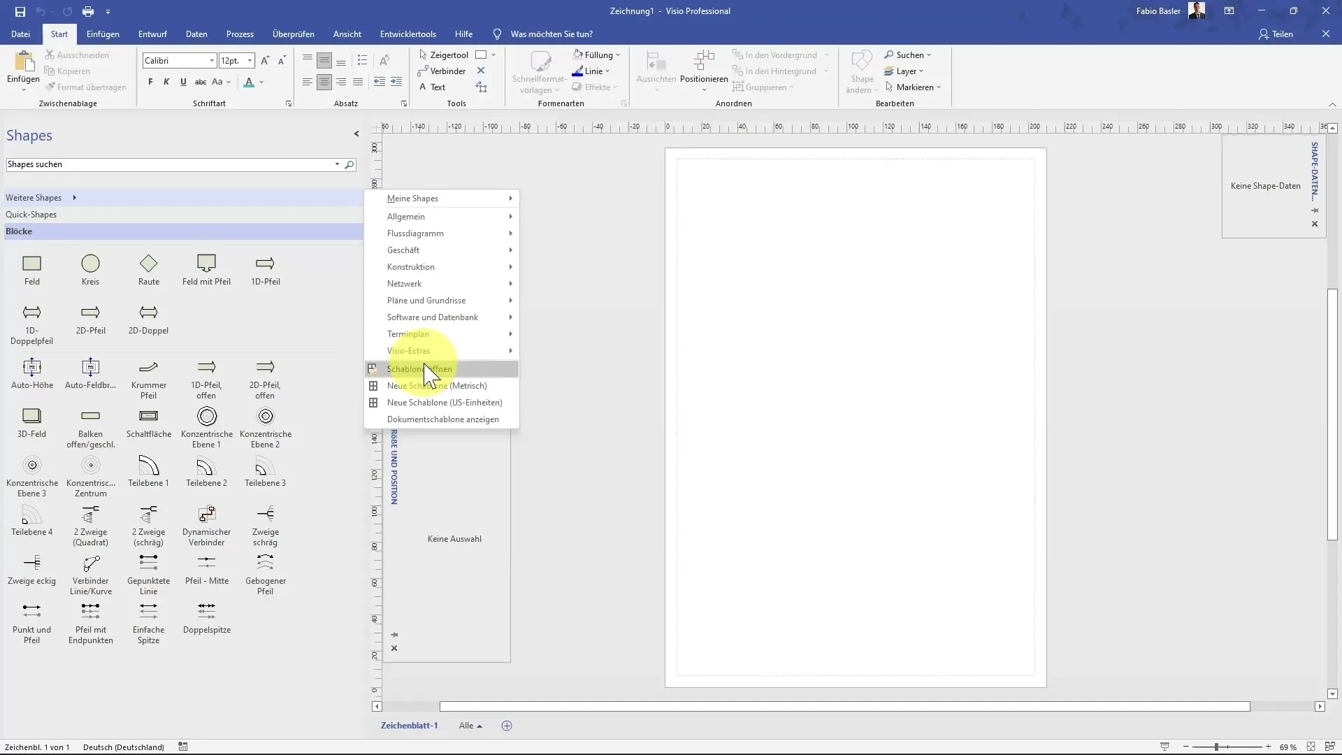Image resolution: width=1342 pixels, height=755 pixels.
Task: Choose the 3D-Feld shape
Action: click(x=32, y=423)
